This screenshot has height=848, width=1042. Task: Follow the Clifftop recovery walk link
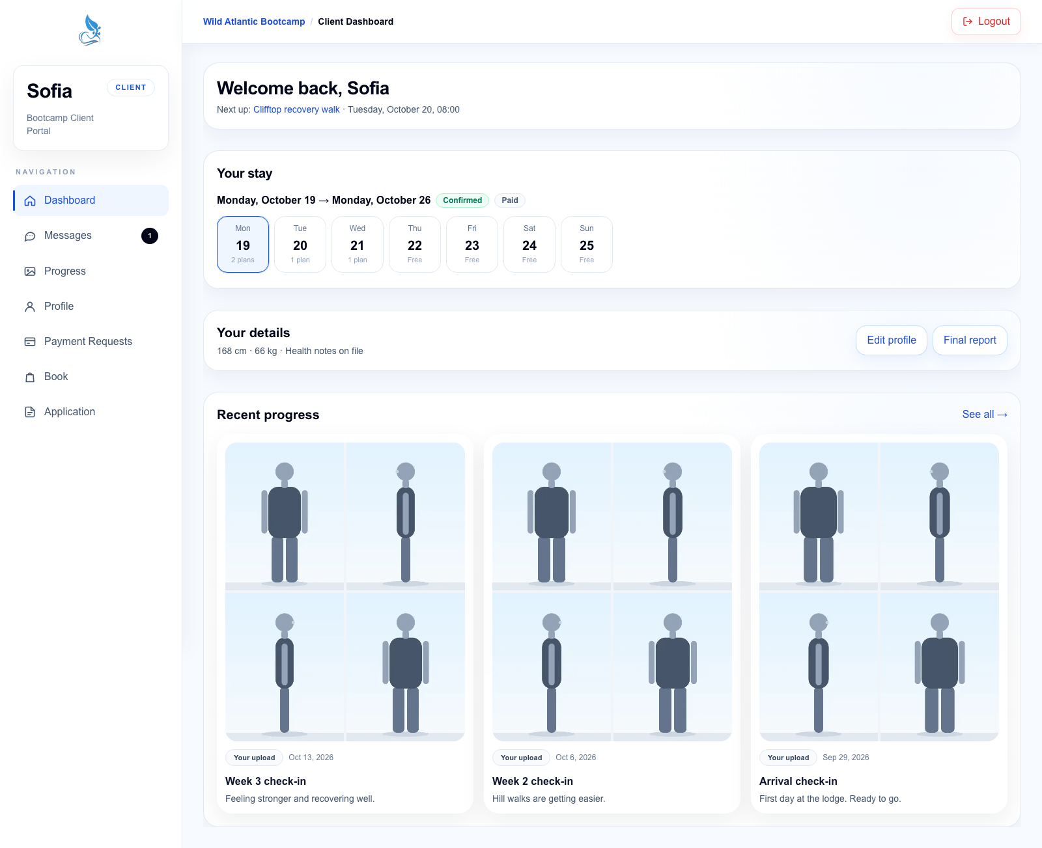point(296,109)
